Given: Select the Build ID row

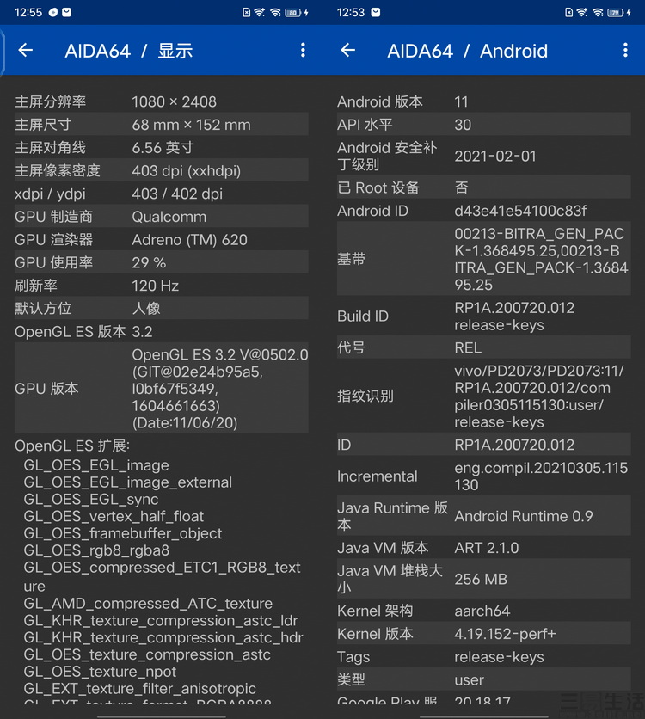Looking at the screenshot, I should pos(483,316).
